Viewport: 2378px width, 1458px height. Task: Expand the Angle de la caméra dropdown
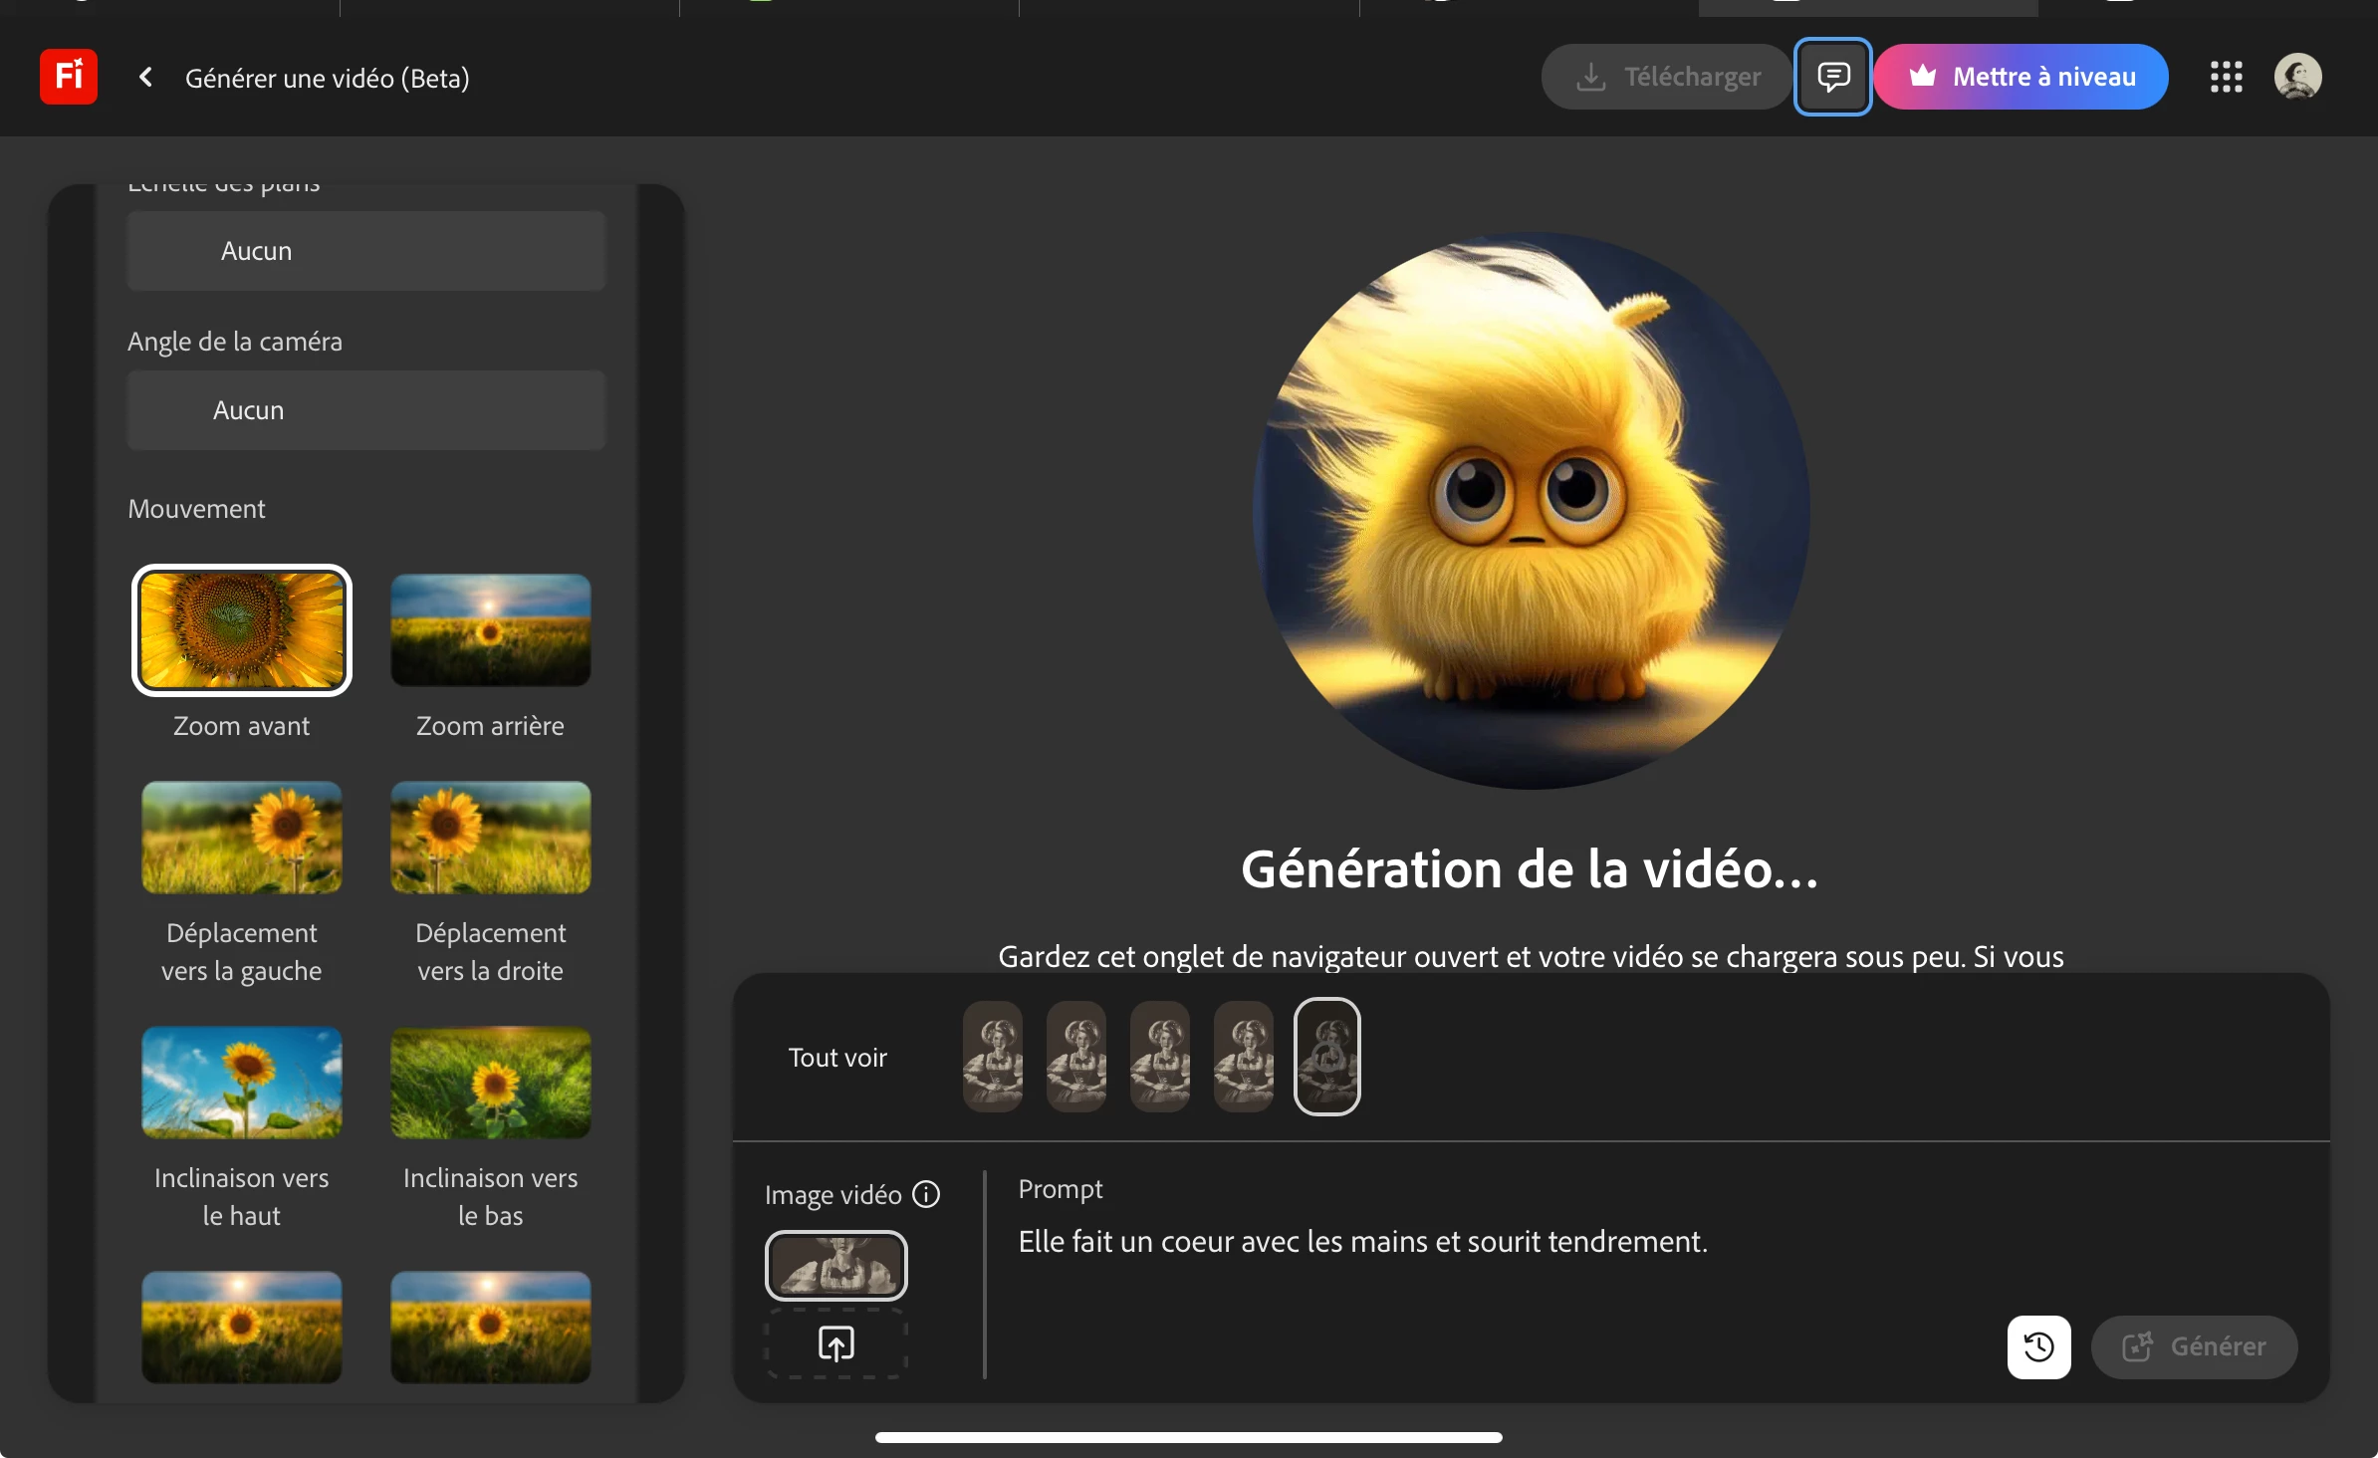[x=365, y=410]
